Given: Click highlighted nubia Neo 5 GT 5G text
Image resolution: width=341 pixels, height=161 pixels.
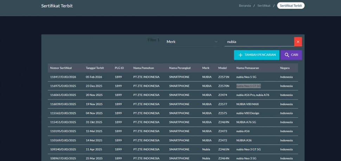Looking at the screenshot, I should [x=249, y=86].
